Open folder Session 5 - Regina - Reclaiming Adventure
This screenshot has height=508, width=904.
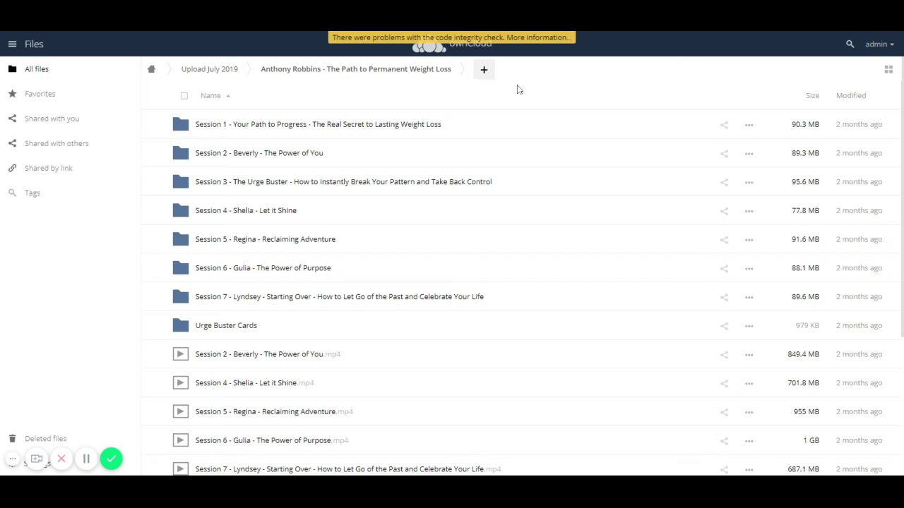click(x=265, y=239)
